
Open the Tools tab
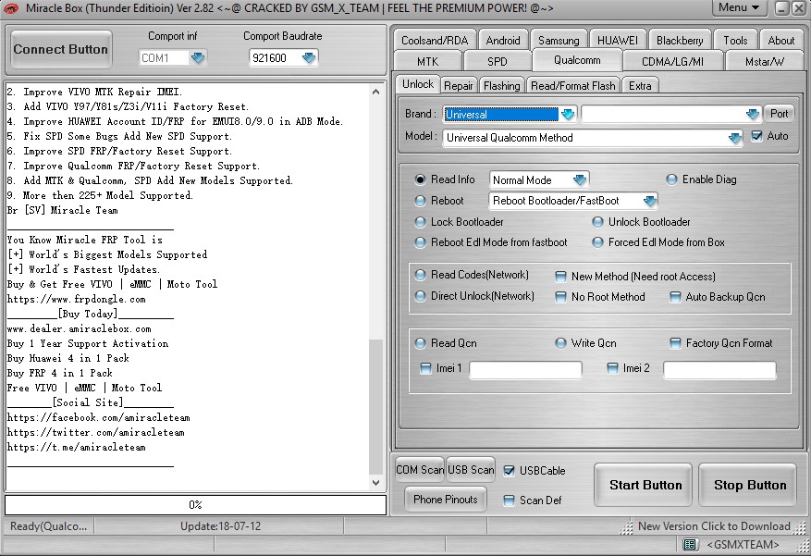[735, 41]
